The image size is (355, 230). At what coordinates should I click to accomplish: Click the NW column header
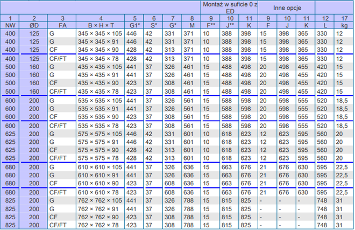tap(9, 25)
